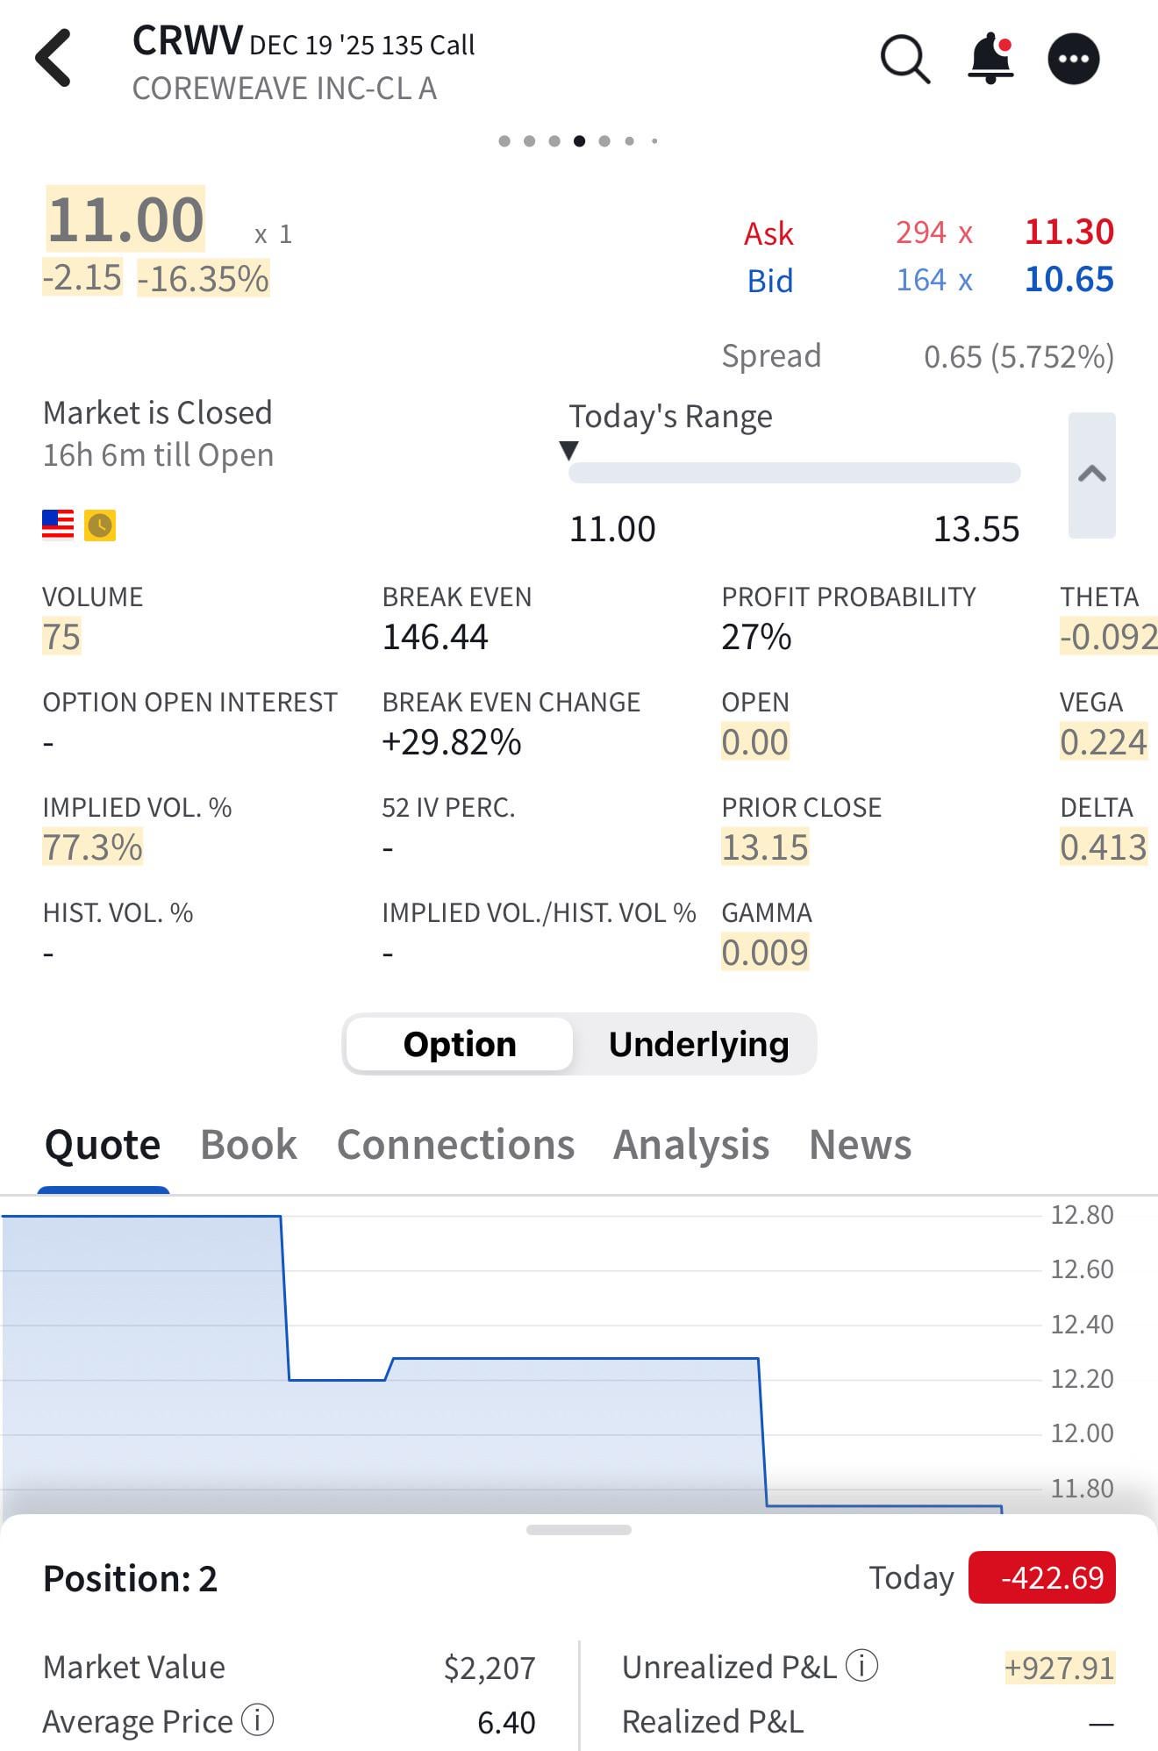The height and width of the screenshot is (1751, 1158).
Task: Collapse details with the chevron-up button
Action: coord(1092,475)
